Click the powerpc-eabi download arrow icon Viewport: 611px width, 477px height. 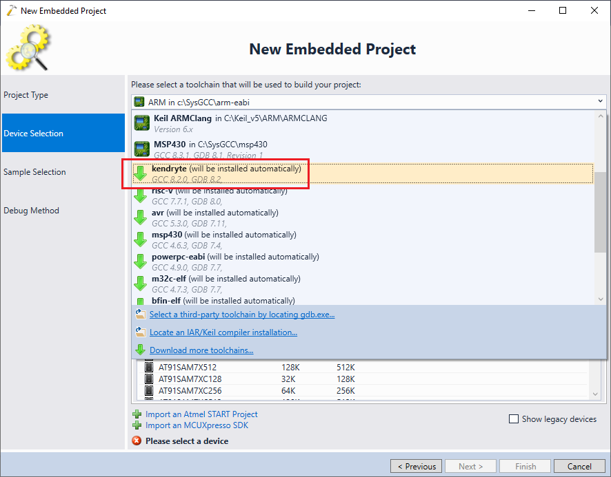(140, 262)
